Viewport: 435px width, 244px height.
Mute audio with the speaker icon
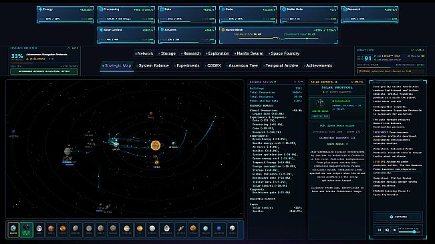pyautogui.click(x=387, y=230)
